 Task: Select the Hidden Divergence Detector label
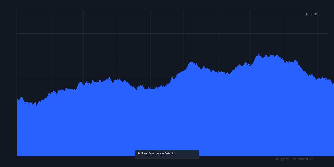(x=157, y=153)
